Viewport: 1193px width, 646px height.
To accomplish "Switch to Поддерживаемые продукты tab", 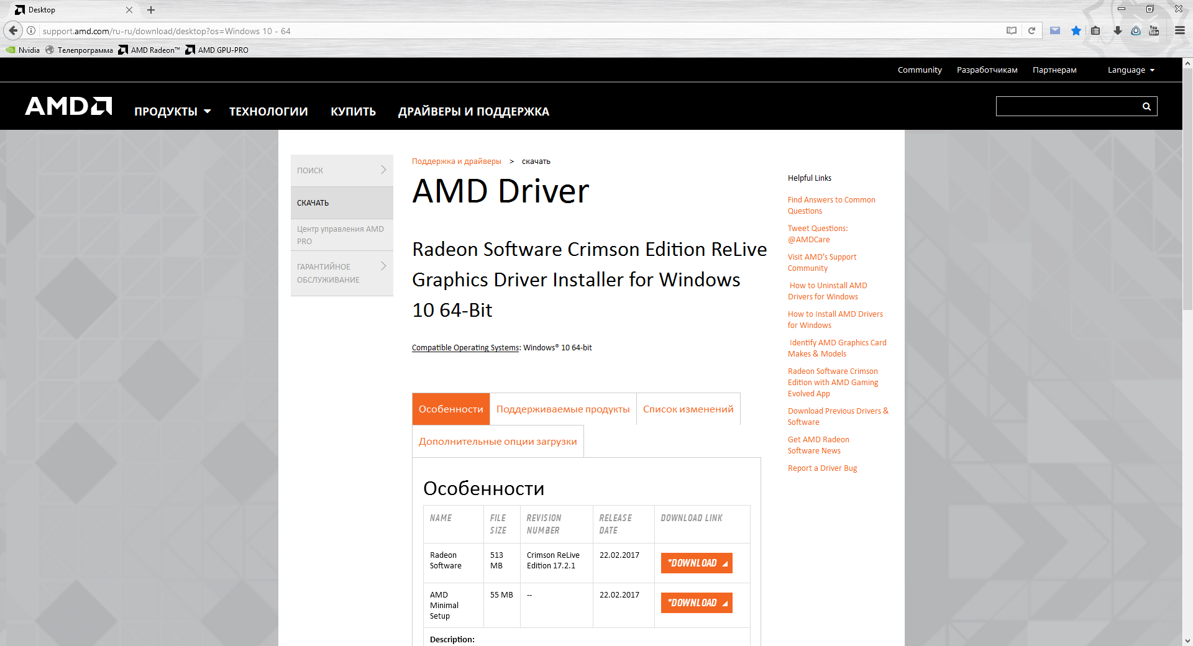I will 563,409.
